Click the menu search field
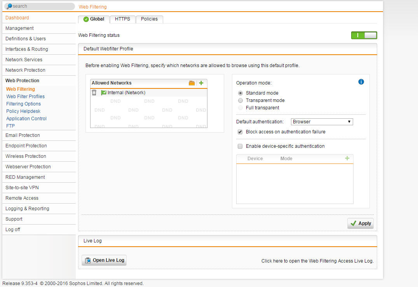The image size is (418, 287). [x=40, y=6]
